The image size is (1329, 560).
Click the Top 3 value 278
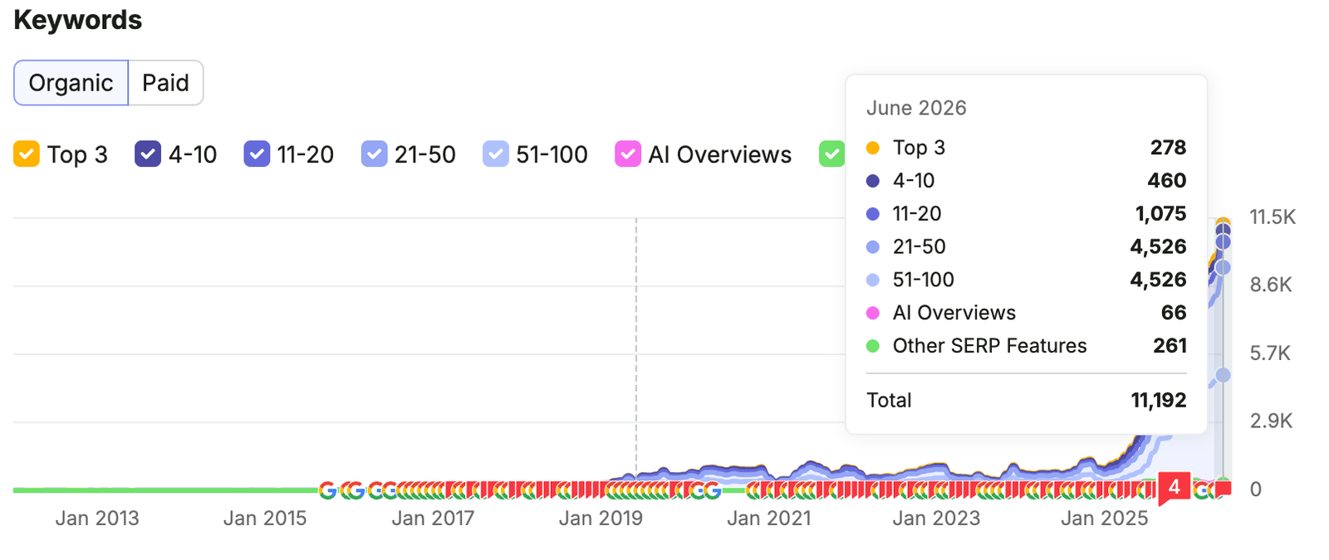[1168, 148]
